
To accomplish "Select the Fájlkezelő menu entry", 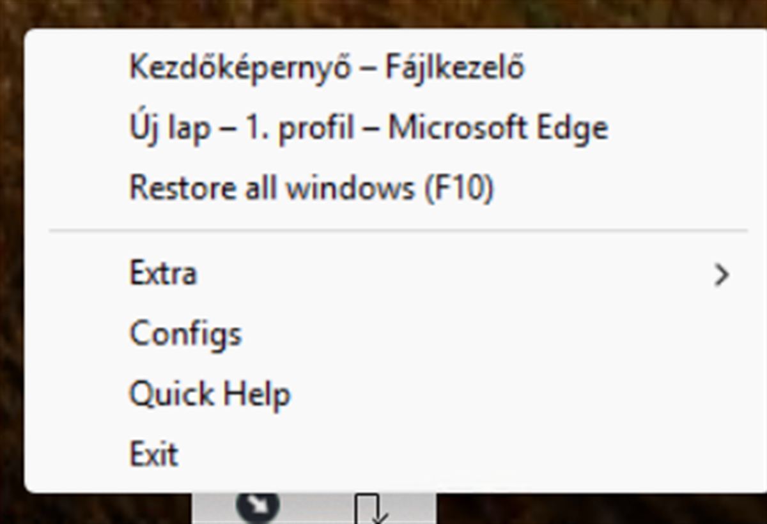I will [x=327, y=67].
